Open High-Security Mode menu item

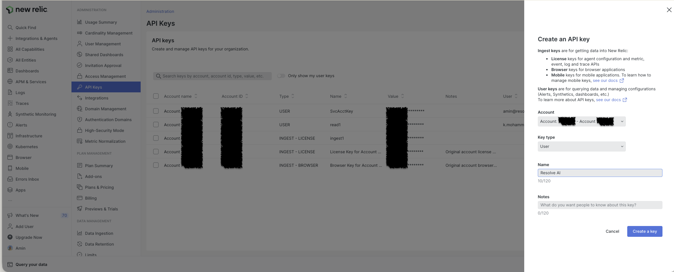(106, 130)
